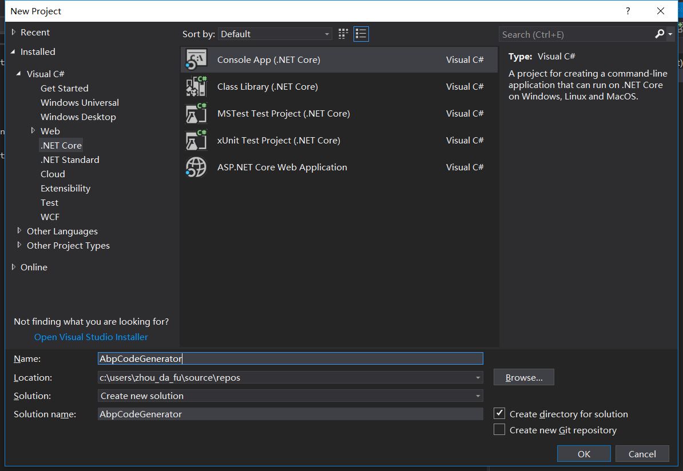Image resolution: width=683 pixels, height=471 pixels.
Task: Select the WCF category
Action: click(x=50, y=217)
